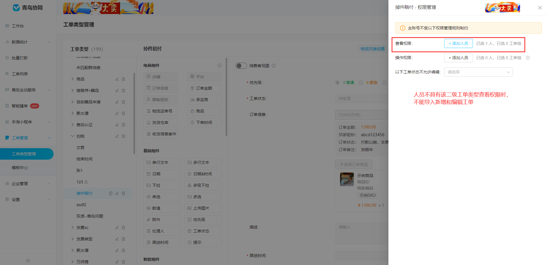Add viewers with 查看权限 添加人员 button

click(x=459, y=43)
